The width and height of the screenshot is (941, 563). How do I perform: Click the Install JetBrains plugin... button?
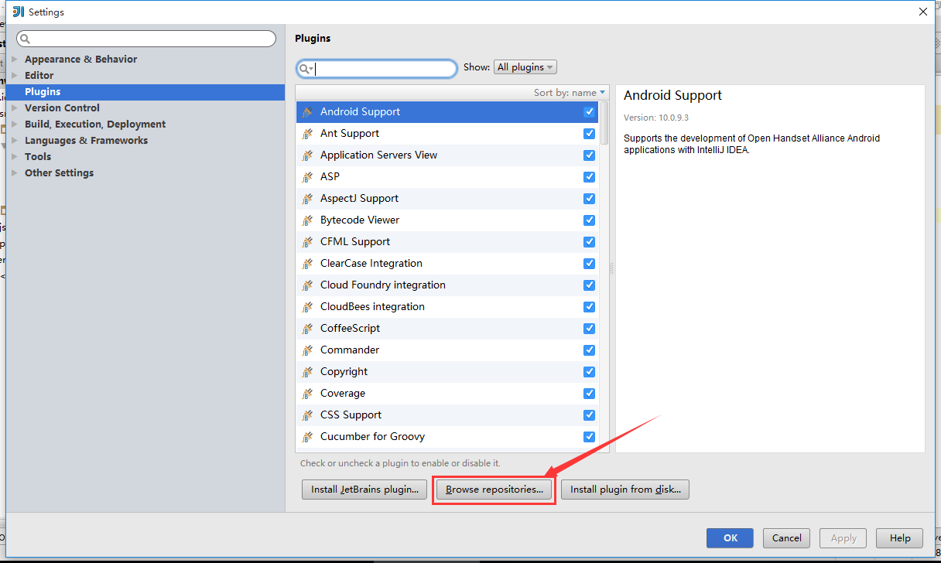click(x=364, y=490)
